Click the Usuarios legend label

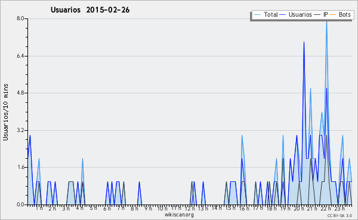pyautogui.click(x=300, y=14)
